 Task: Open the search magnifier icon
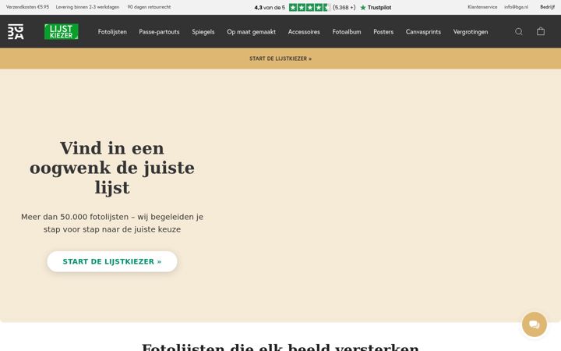[518, 31]
